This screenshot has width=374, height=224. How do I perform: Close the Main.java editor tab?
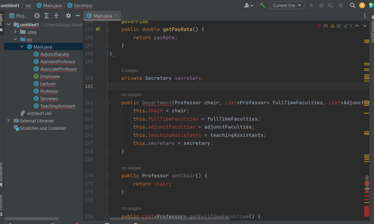[116, 16]
